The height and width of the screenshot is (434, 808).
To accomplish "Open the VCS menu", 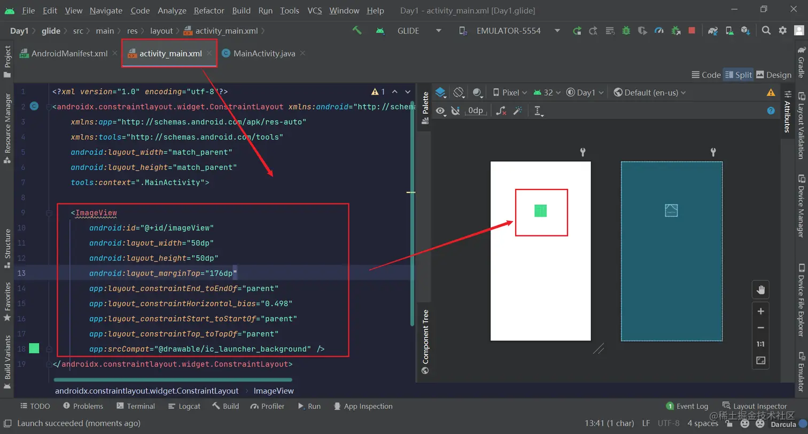I will 315,10.
